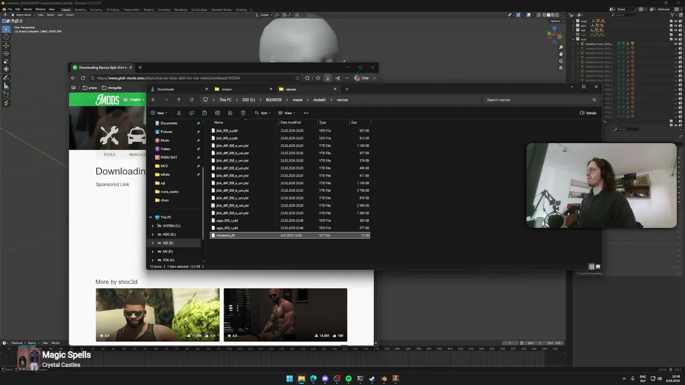Hide the head collection with eye icon
Viewport: 685px width, 385px height.
pos(676,21)
